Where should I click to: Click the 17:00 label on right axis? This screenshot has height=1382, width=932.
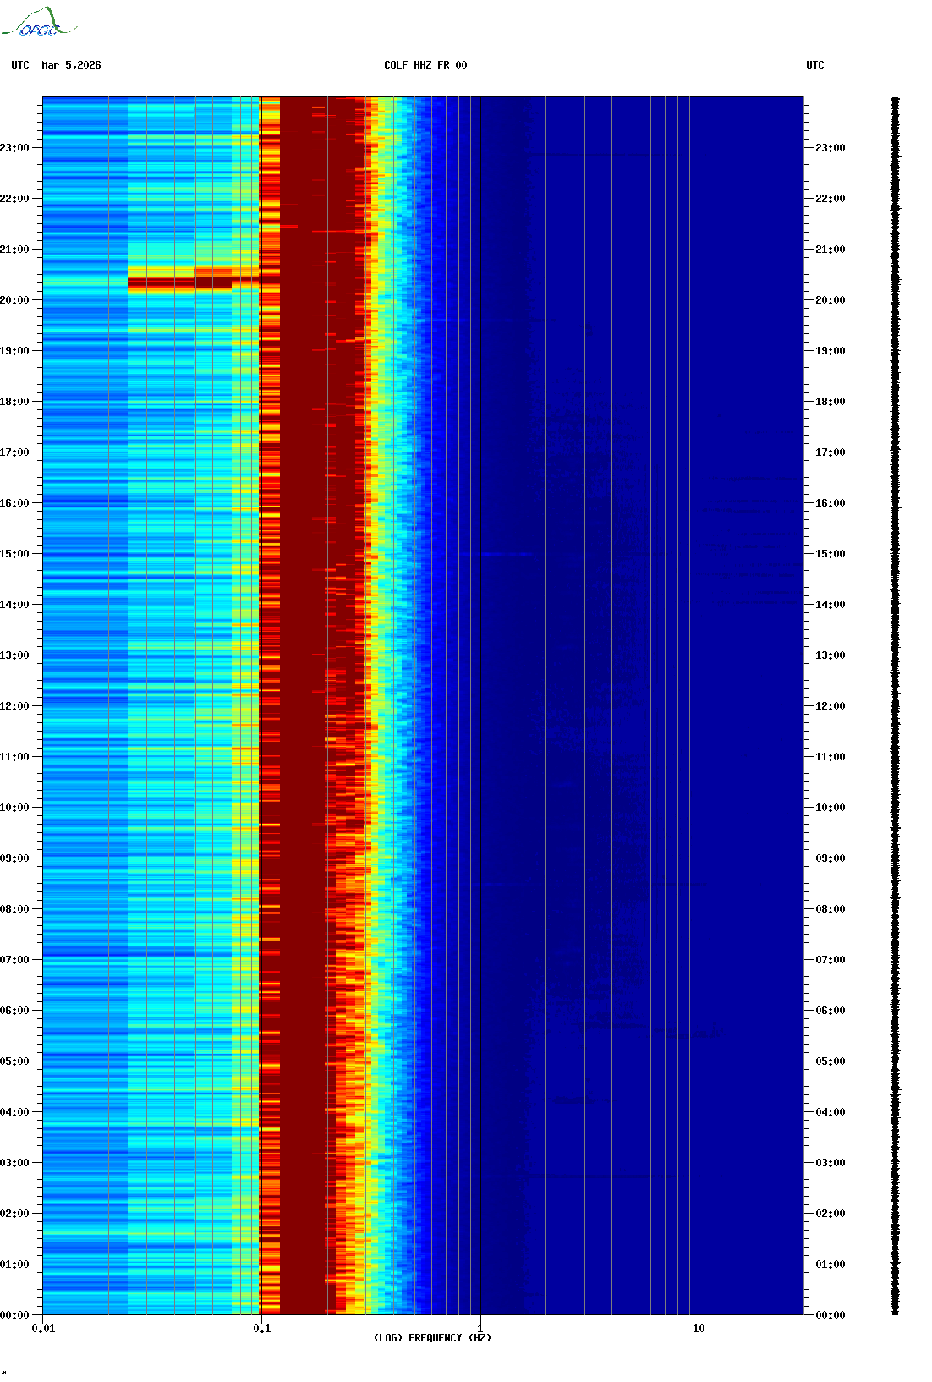[831, 452]
